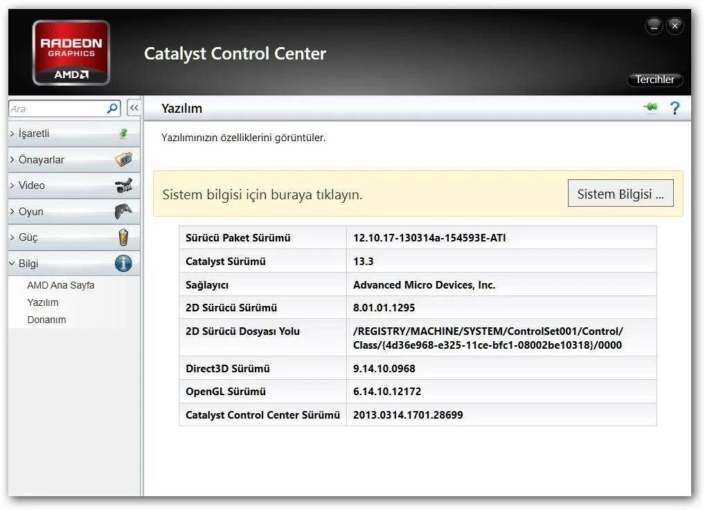Screen dimensions: 705x510
Task: Click the value 12.10.17-130314a-154593E-ATI
Action: click(x=429, y=238)
